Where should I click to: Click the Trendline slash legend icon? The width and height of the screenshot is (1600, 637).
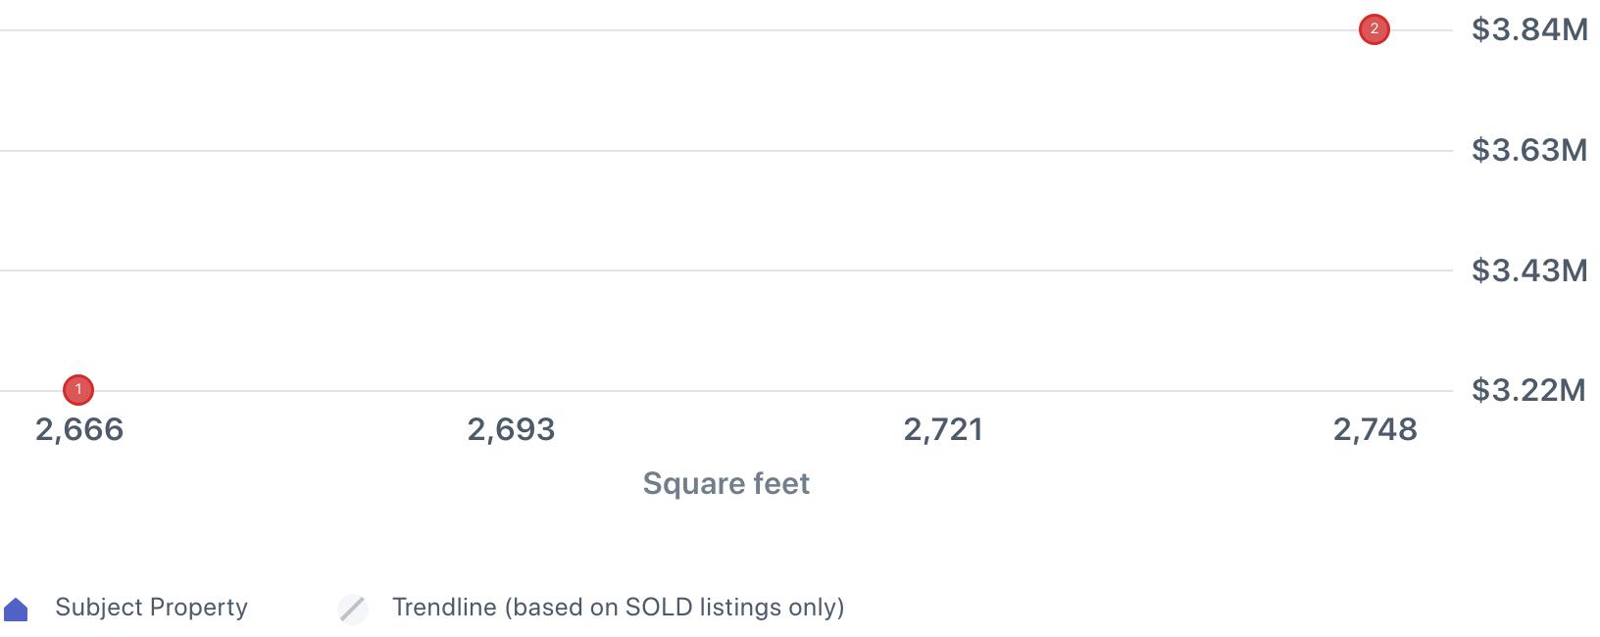pyautogui.click(x=353, y=609)
